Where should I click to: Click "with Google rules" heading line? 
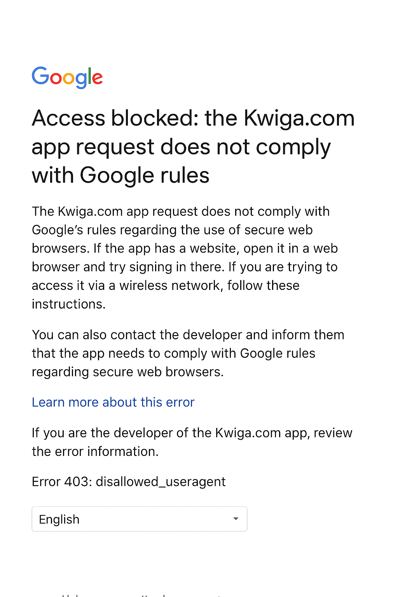click(x=120, y=175)
